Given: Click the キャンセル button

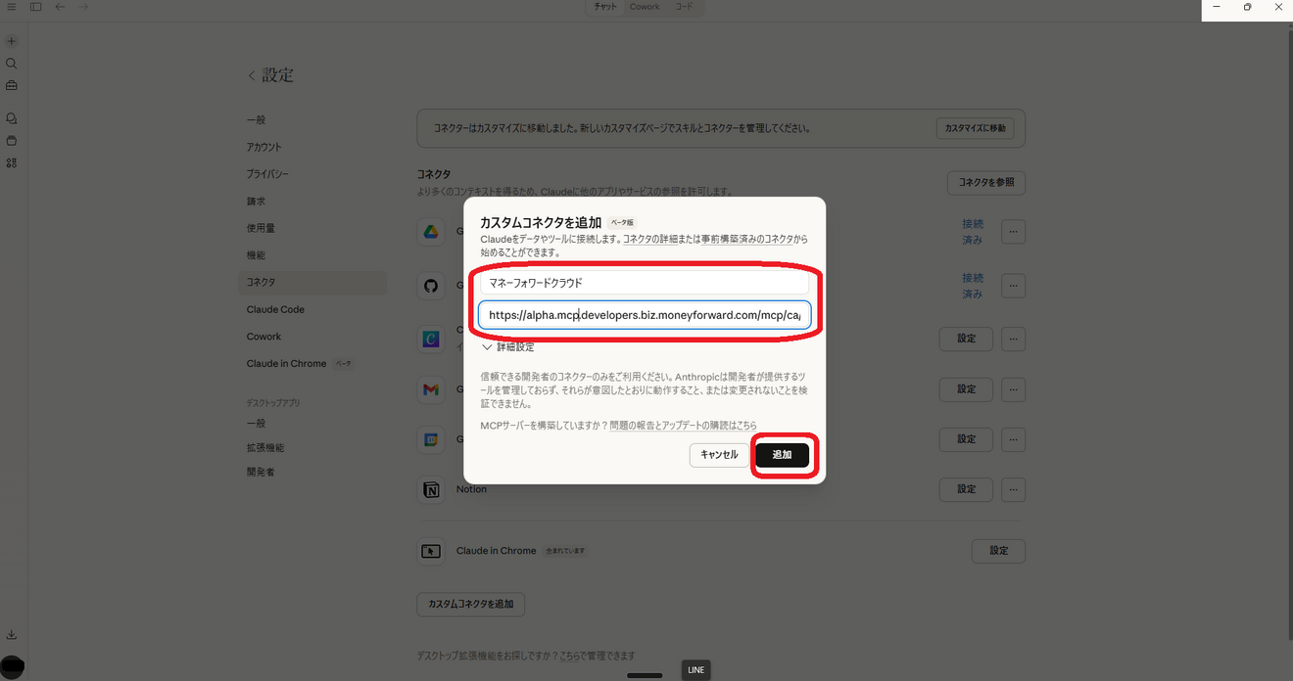Looking at the screenshot, I should click(x=719, y=455).
